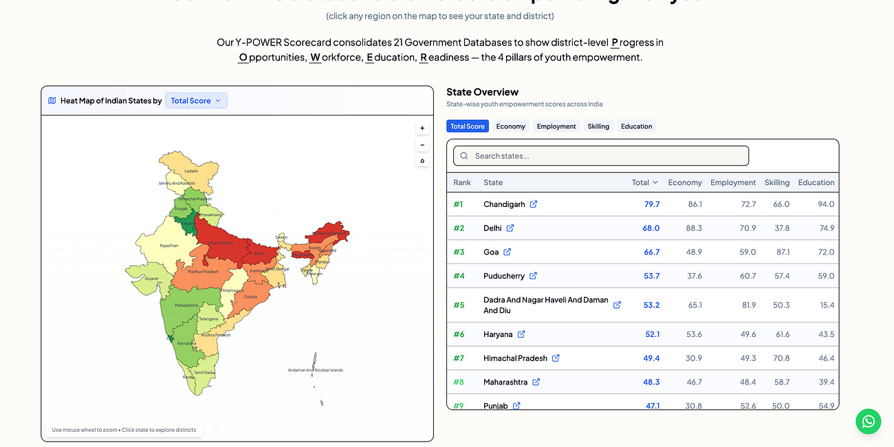
Task: Open Maharashtra external link icon
Action: (x=536, y=382)
